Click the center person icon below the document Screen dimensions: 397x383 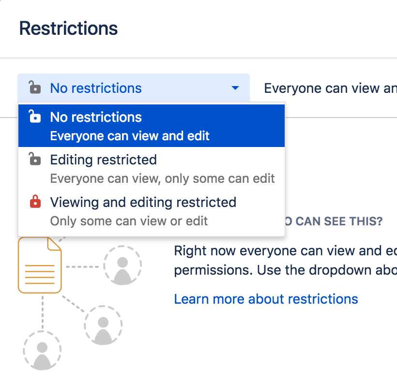tap(103, 326)
